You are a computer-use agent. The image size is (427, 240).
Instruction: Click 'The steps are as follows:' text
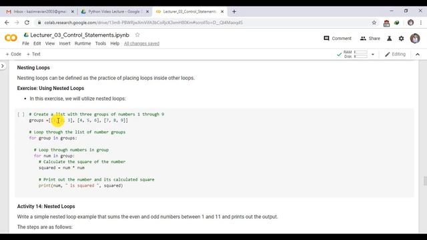[x=45, y=227]
